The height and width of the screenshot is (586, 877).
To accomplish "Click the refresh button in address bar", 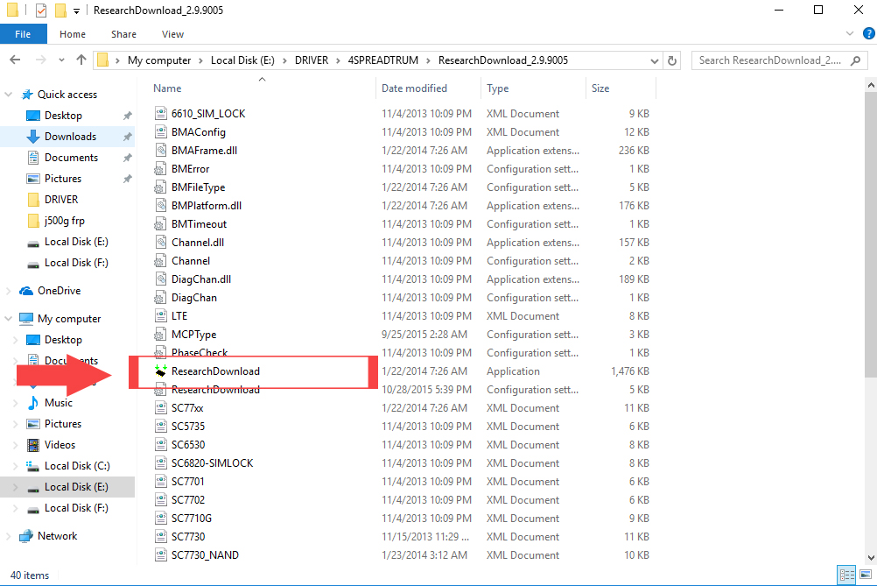I will pyautogui.click(x=672, y=60).
